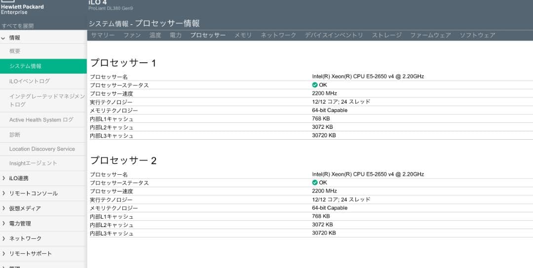Expand the 電力管理 chevron
Screen dimensions: 533x268
(3, 224)
